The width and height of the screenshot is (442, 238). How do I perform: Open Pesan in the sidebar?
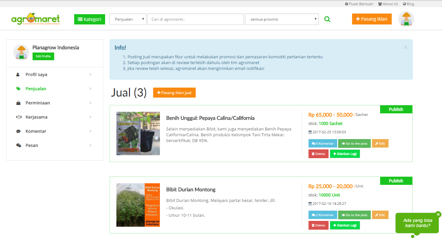pyautogui.click(x=32, y=146)
